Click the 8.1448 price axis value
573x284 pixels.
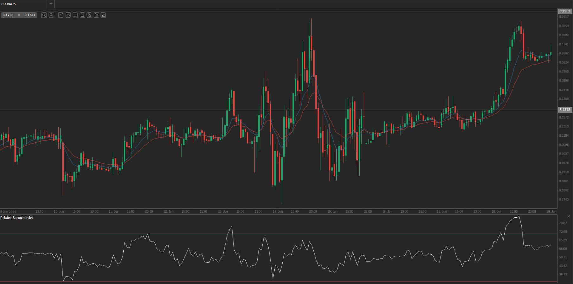click(564, 90)
